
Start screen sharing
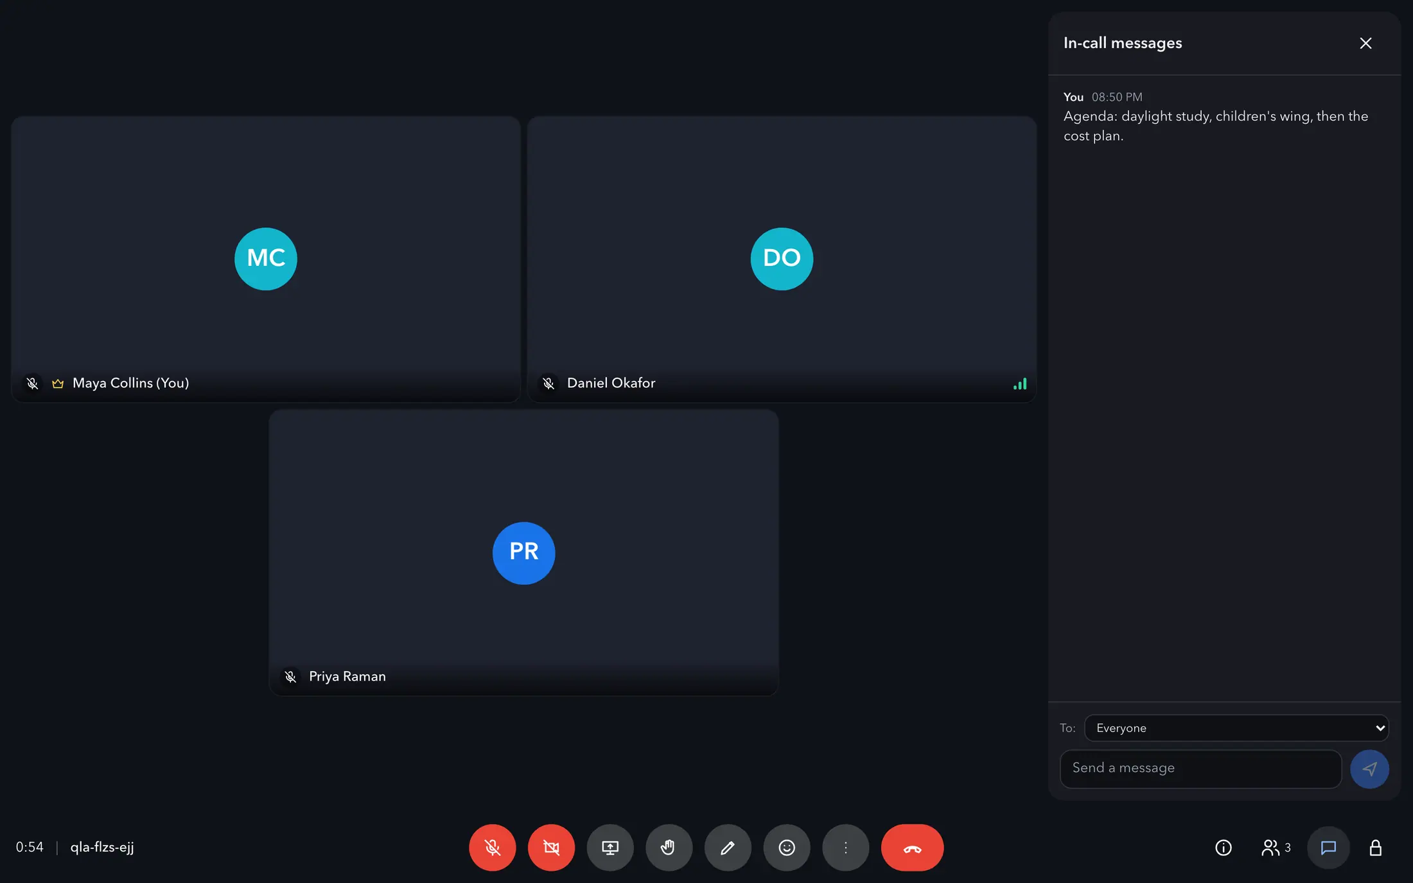point(610,847)
